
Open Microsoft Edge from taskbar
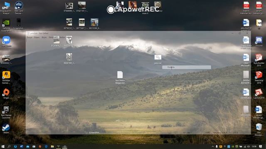tap(46, 147)
